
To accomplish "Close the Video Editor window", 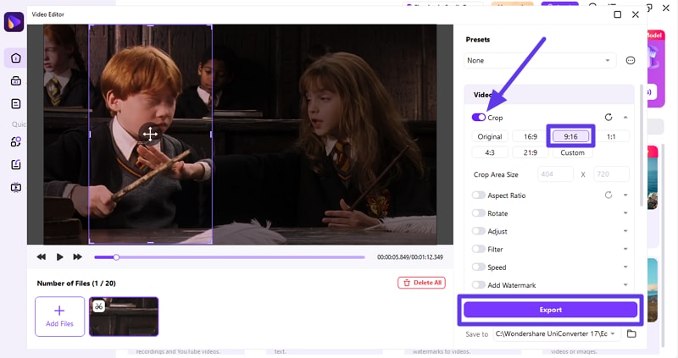I will [635, 14].
